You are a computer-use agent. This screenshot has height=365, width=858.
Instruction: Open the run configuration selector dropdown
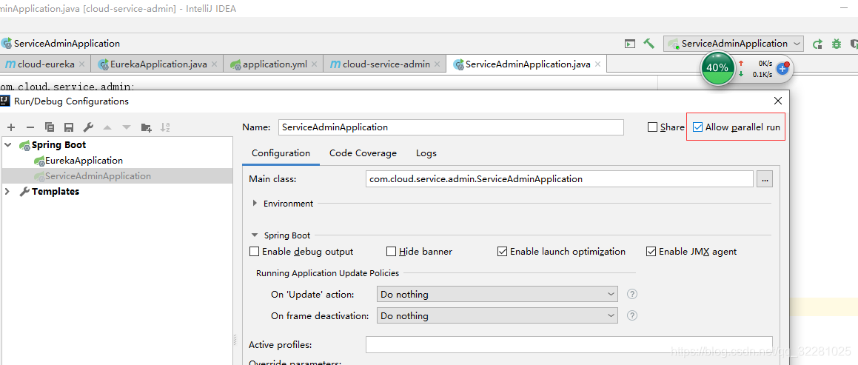pos(733,43)
